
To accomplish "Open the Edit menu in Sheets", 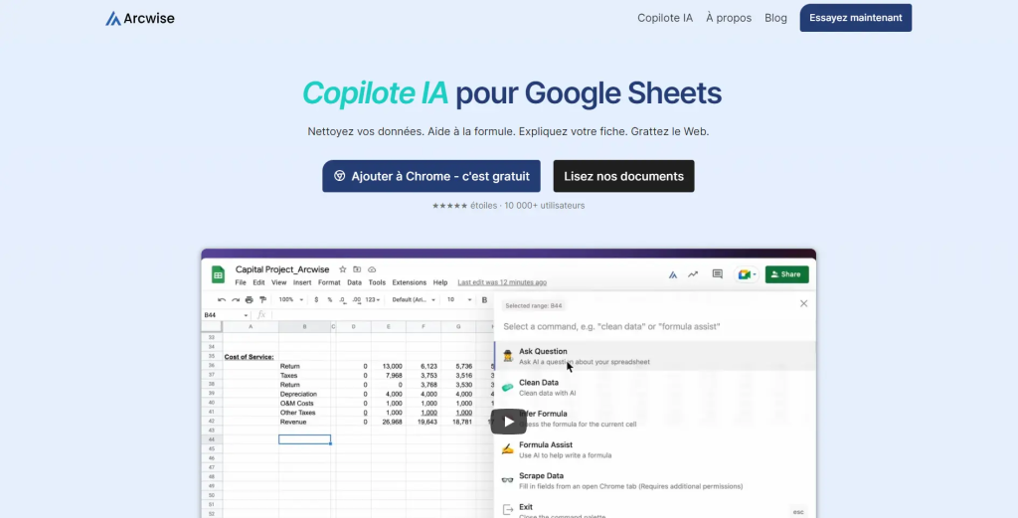I will tap(258, 282).
